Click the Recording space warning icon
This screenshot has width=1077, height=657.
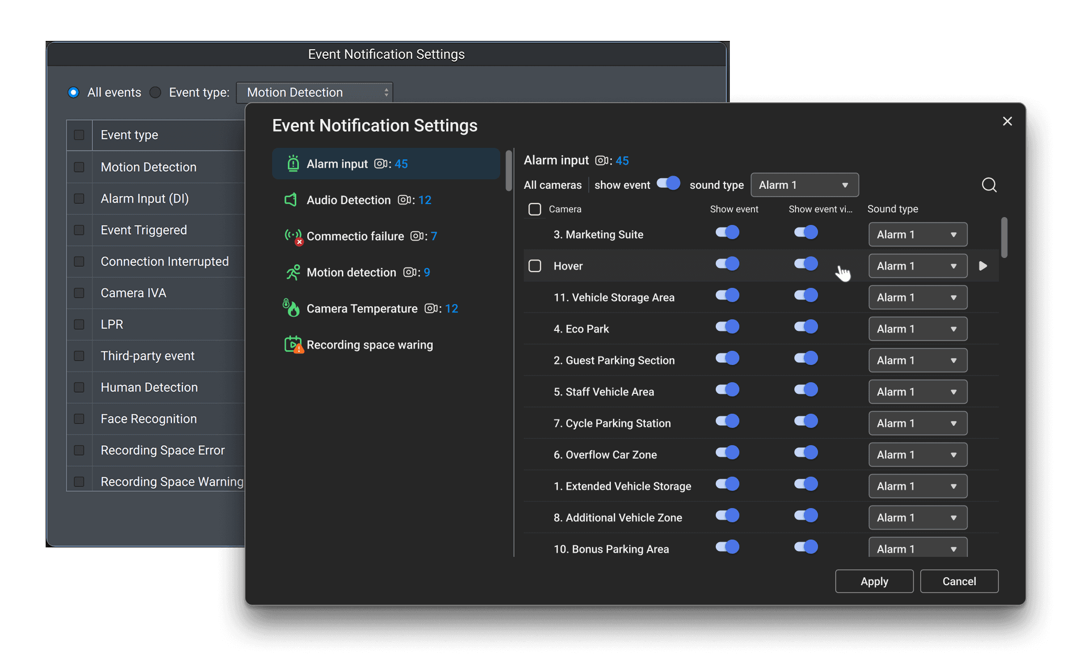293,344
